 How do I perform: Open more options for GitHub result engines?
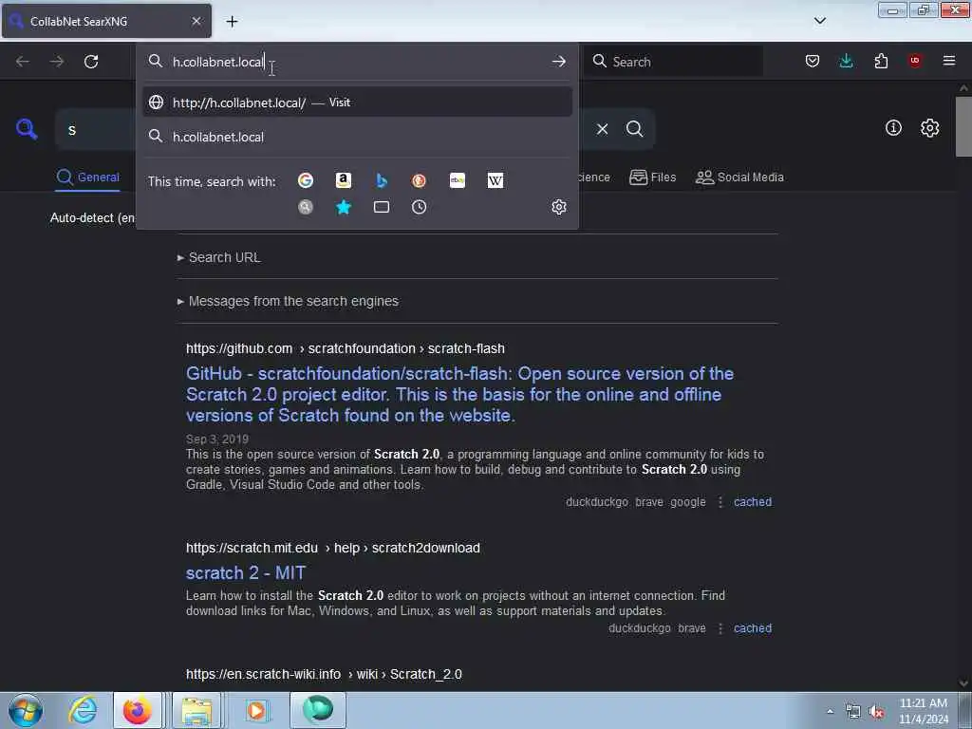720,502
